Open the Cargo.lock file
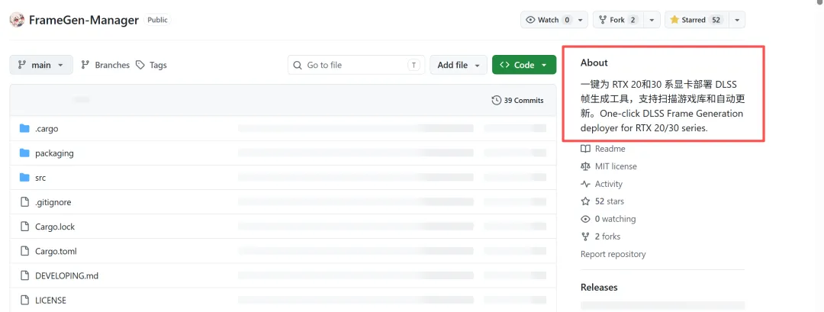Image resolution: width=824 pixels, height=312 pixels. click(x=55, y=227)
